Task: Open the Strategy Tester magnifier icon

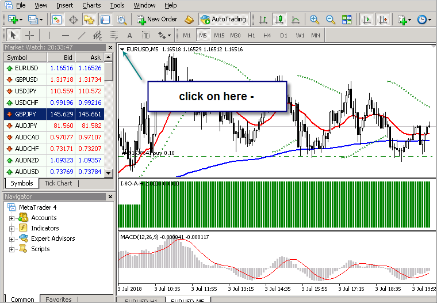Action: [x=122, y=20]
